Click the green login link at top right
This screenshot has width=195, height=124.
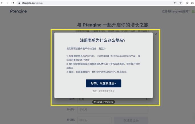coord(193,11)
